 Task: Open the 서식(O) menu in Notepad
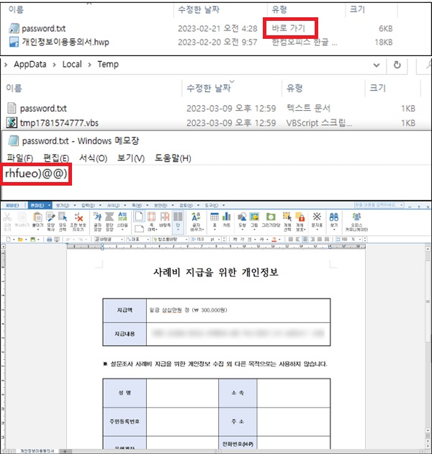click(93, 158)
